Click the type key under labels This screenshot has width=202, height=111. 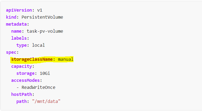(21, 45)
